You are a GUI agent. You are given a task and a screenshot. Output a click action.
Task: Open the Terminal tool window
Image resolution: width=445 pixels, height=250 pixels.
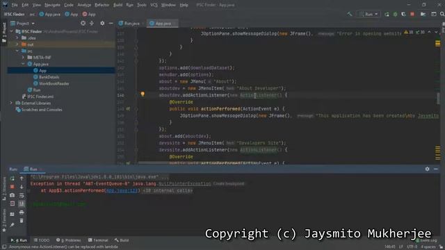98,240
